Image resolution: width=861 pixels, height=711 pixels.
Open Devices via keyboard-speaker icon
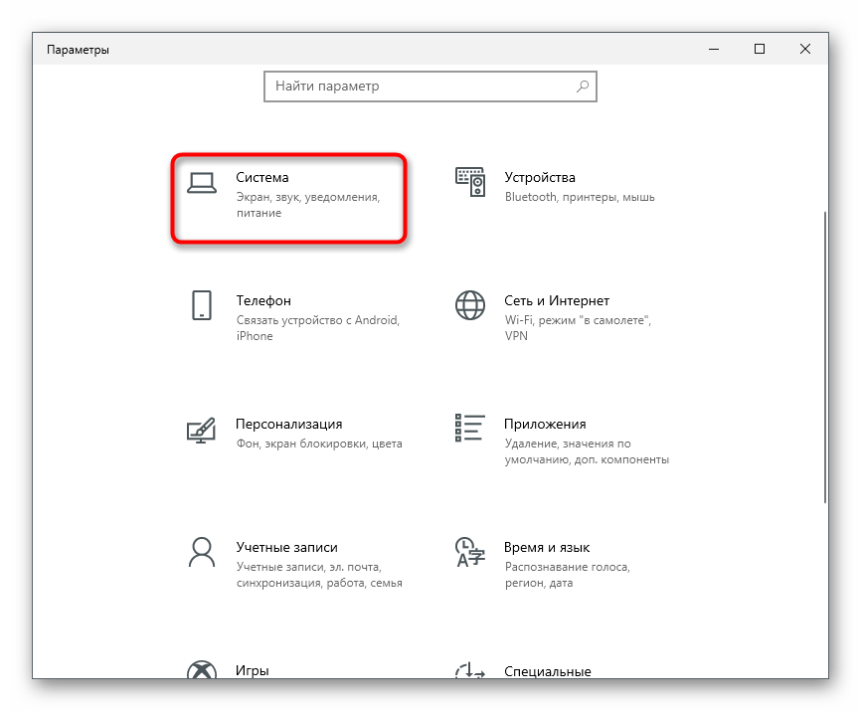point(470,181)
